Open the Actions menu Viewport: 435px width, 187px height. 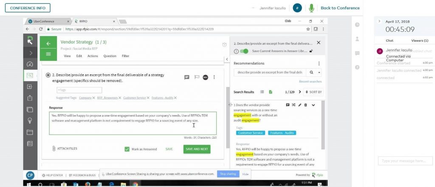[93, 56]
